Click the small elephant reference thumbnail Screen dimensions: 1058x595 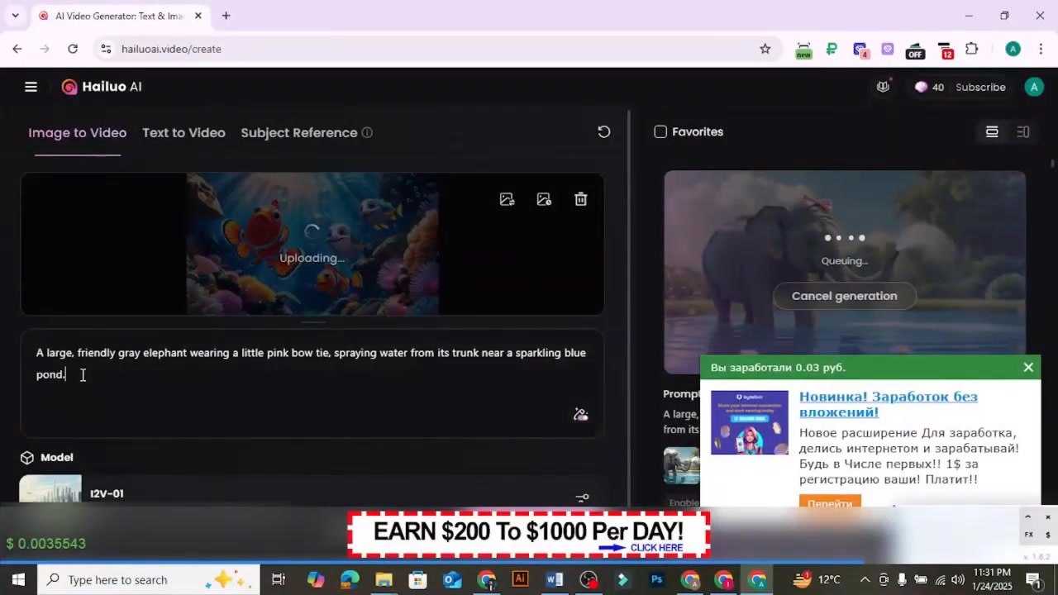681,465
